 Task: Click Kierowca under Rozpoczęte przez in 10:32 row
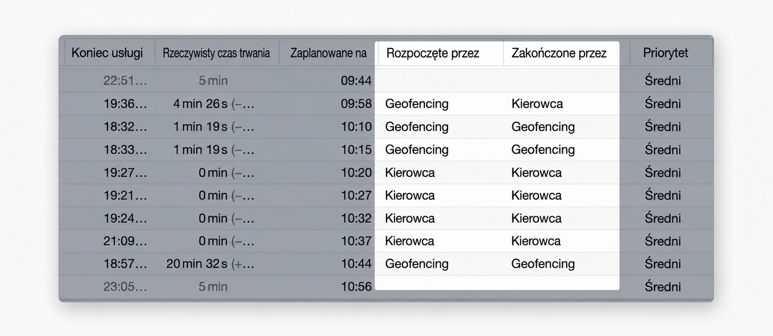pos(410,218)
